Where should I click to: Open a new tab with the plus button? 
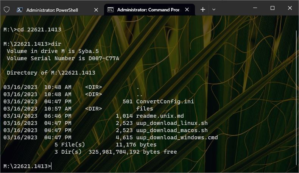point(203,9)
